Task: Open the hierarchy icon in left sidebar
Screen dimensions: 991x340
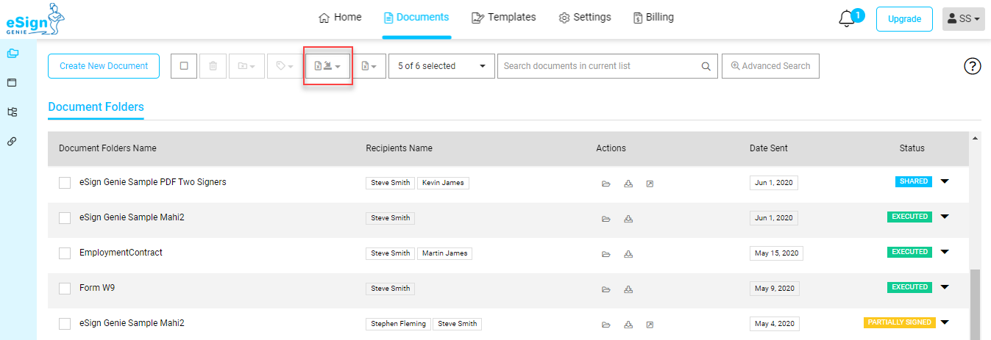Action: tap(12, 112)
